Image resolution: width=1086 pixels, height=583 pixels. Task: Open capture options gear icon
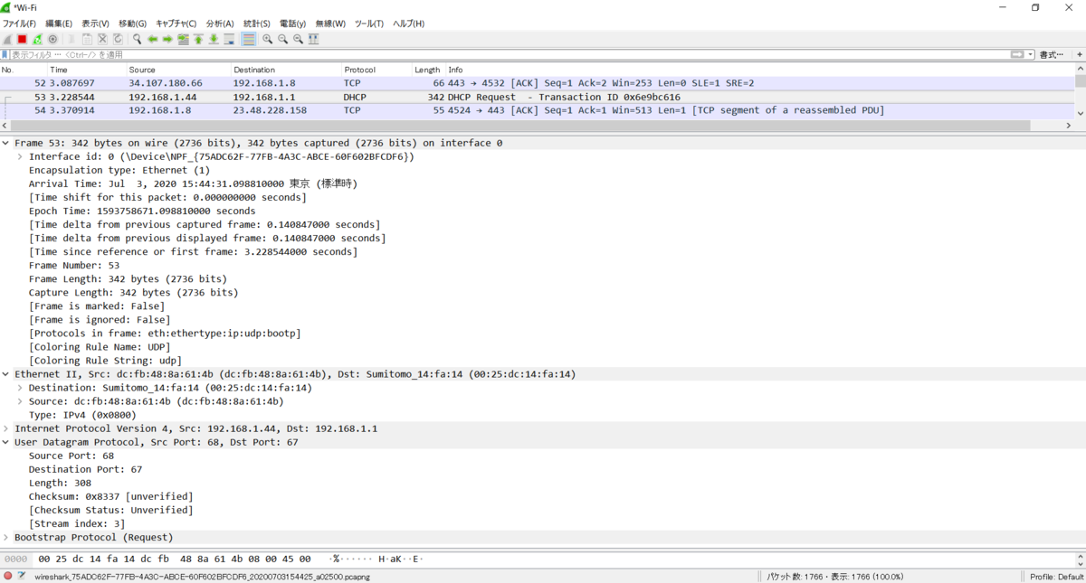click(52, 39)
